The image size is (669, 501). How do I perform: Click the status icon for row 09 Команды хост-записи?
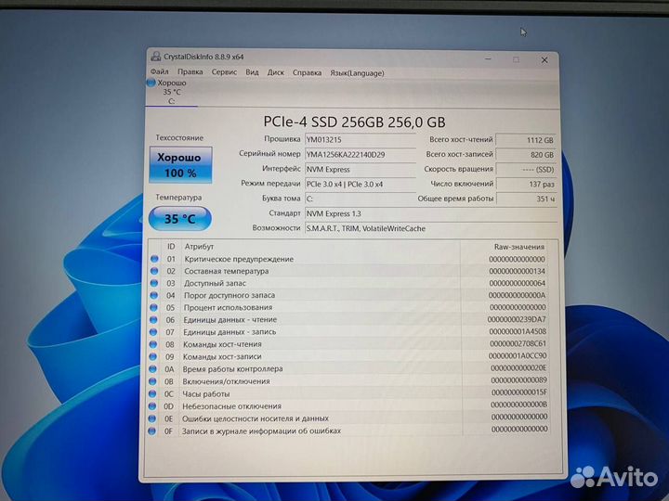pos(152,356)
